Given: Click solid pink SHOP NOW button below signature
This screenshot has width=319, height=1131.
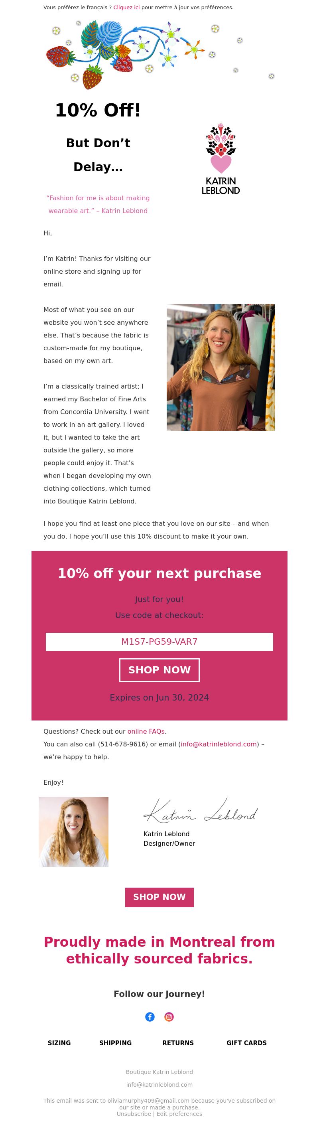Looking at the screenshot, I should [159, 897].
